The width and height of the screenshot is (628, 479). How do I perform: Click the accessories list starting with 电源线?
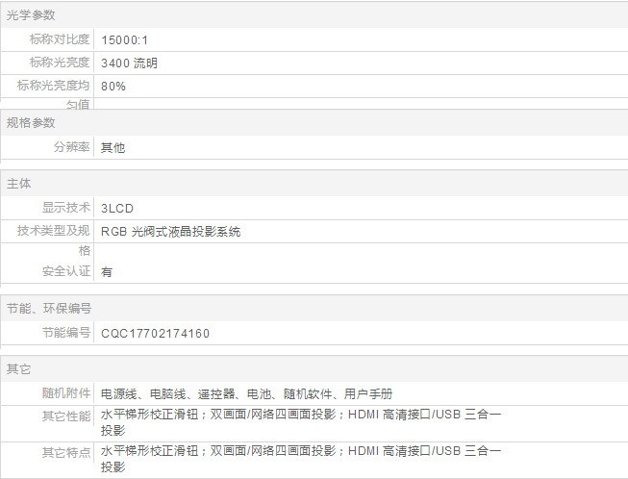pyautogui.click(x=247, y=394)
